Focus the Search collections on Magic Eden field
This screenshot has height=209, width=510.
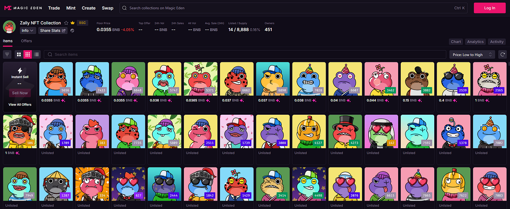293,8
